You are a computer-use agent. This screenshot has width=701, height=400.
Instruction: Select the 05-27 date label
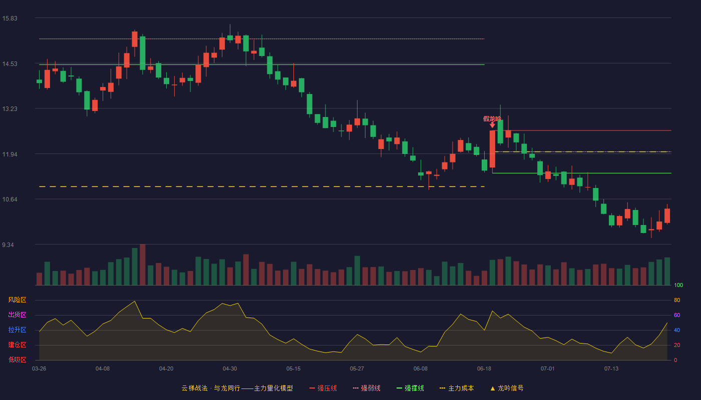pyautogui.click(x=357, y=368)
